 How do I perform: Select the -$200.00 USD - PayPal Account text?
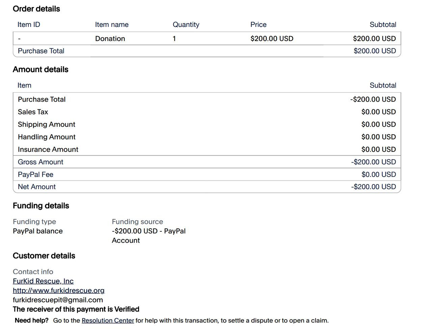coord(149,236)
